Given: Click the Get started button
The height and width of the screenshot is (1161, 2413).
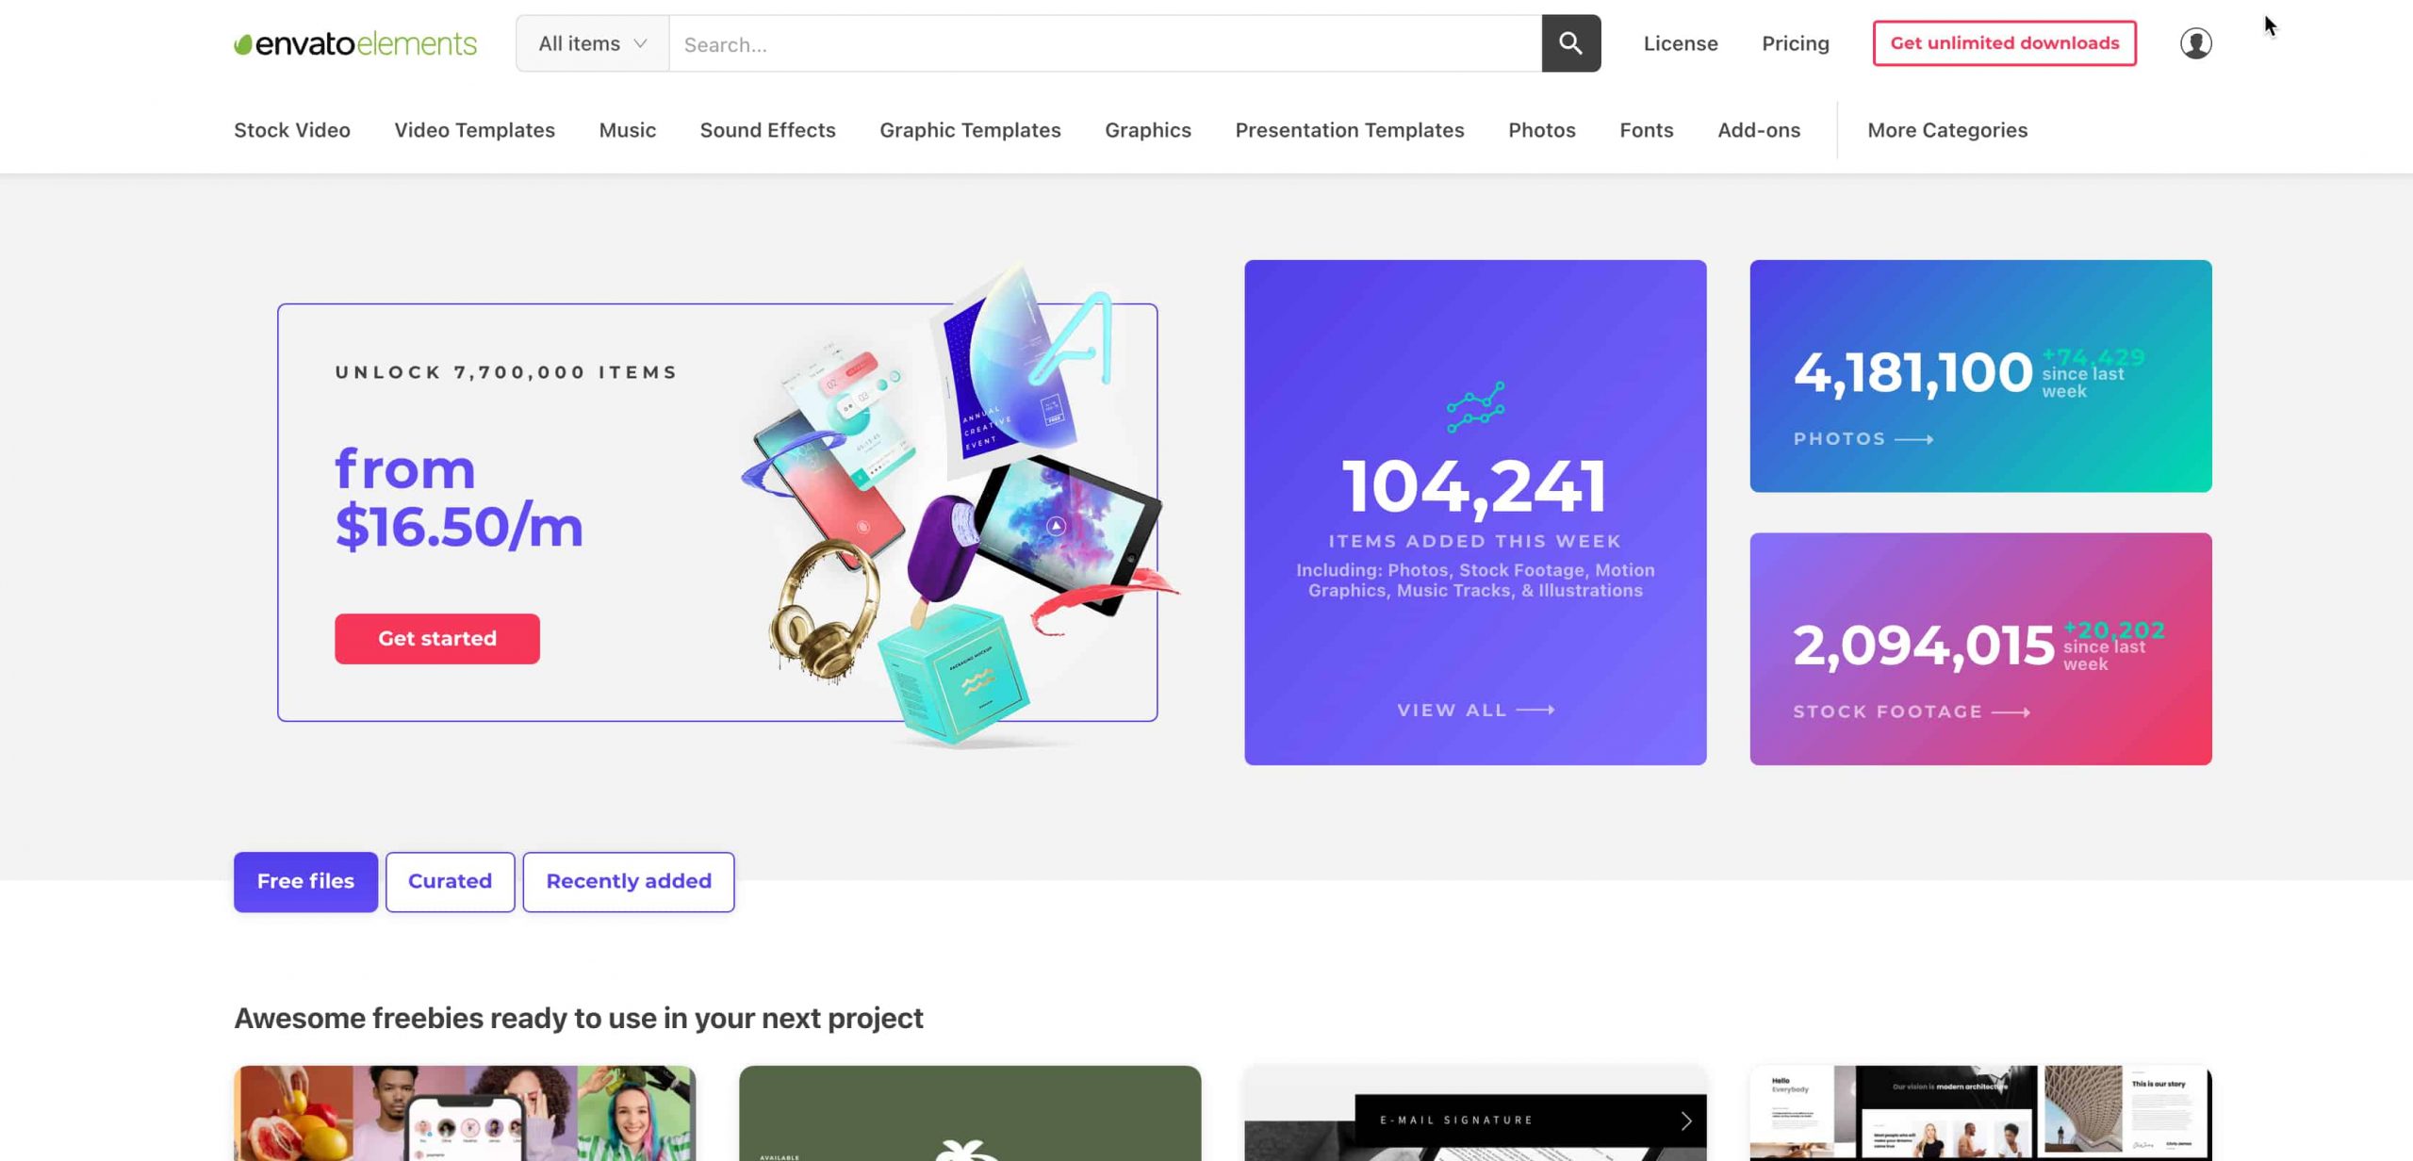Looking at the screenshot, I should coord(436,639).
